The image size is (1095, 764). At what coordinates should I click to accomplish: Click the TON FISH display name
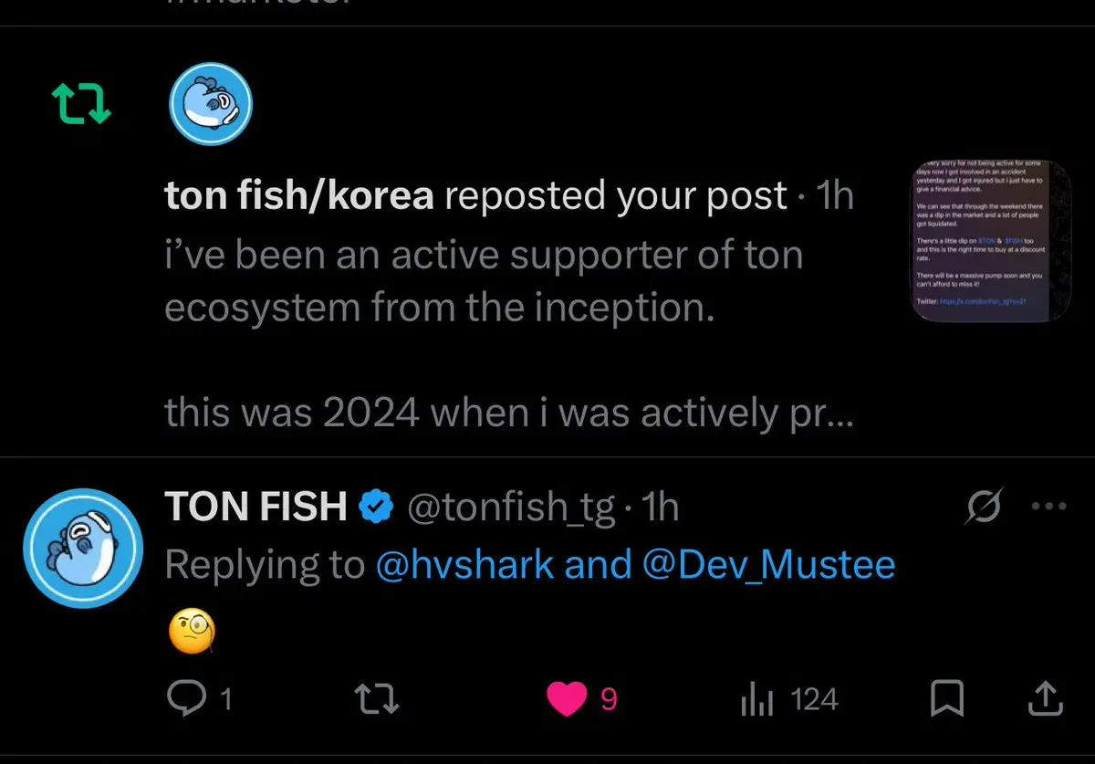tap(255, 507)
